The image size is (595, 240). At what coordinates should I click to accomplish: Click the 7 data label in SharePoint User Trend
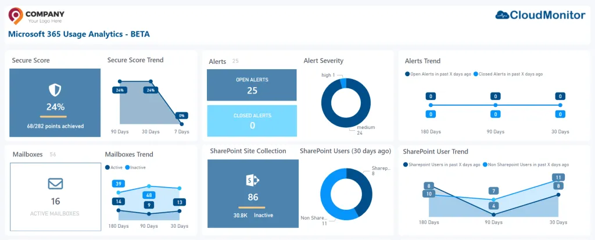tap(493, 191)
